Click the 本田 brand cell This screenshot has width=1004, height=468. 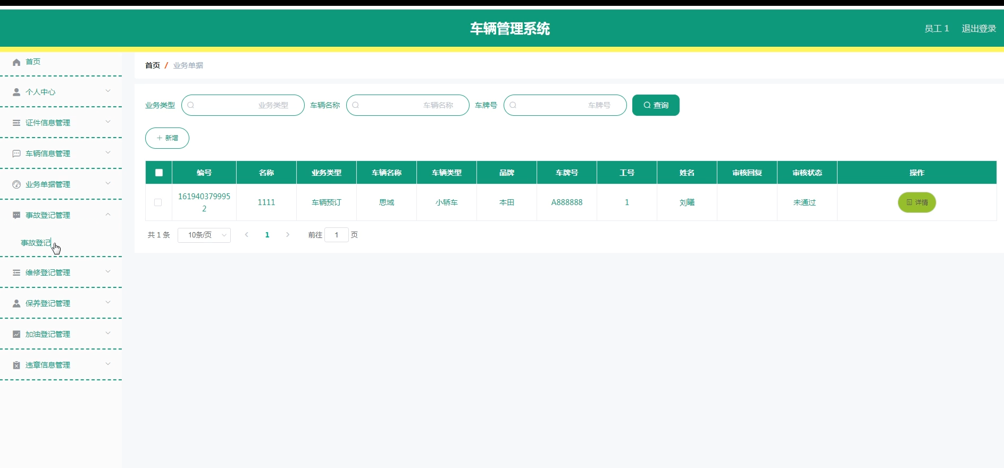coord(507,202)
